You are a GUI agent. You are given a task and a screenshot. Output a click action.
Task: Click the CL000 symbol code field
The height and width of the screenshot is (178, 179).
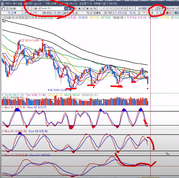[15, 8]
